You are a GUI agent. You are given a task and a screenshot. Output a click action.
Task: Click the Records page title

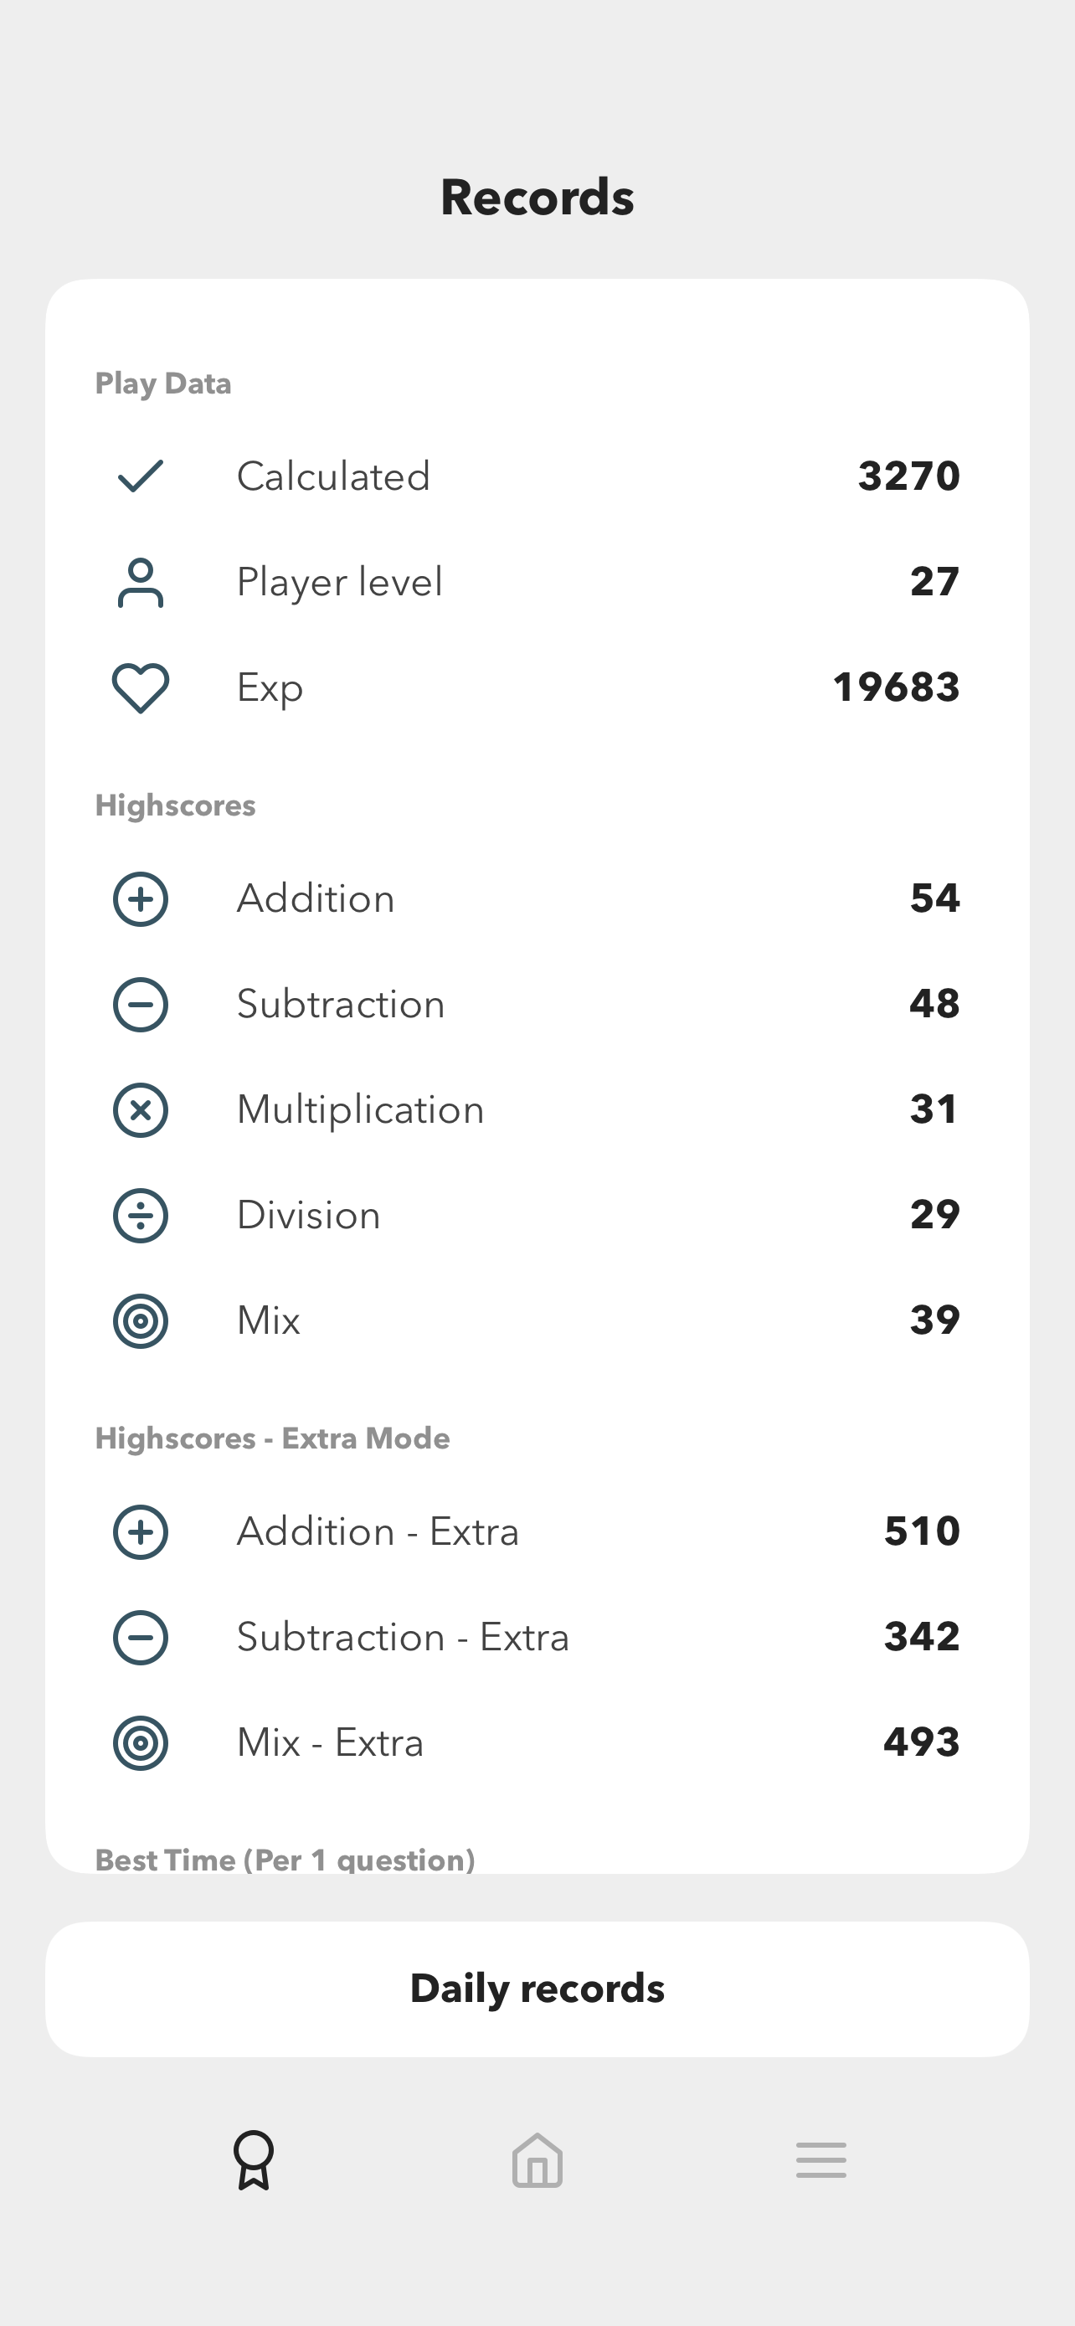click(537, 197)
